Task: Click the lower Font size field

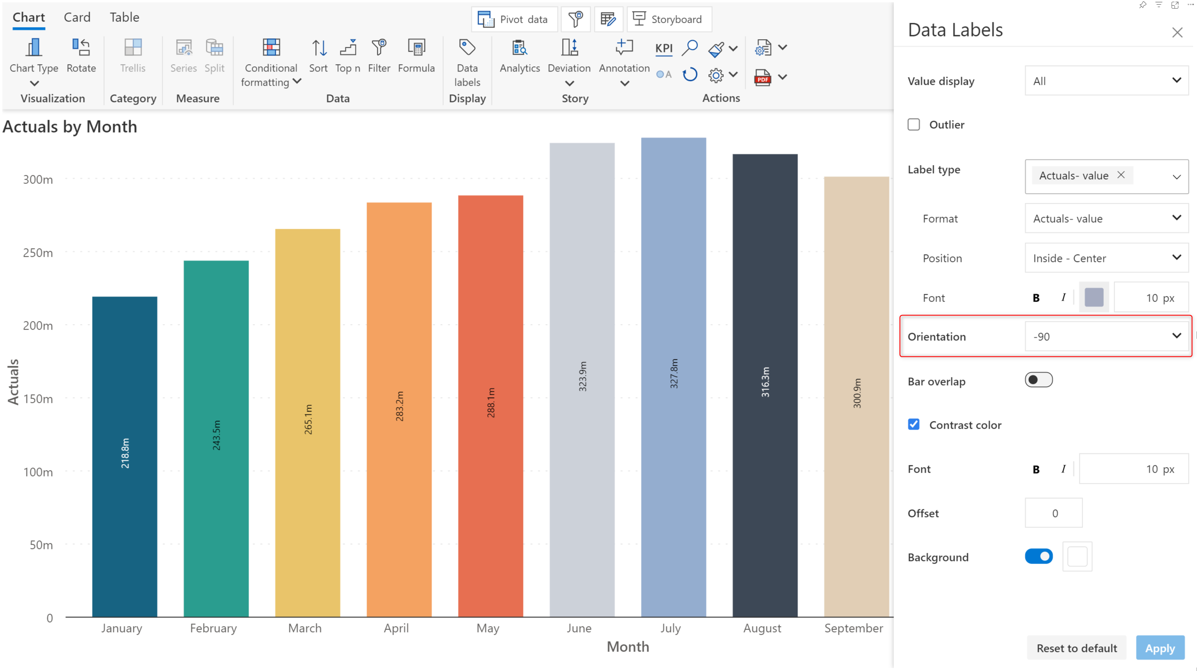Action: click(x=1133, y=469)
